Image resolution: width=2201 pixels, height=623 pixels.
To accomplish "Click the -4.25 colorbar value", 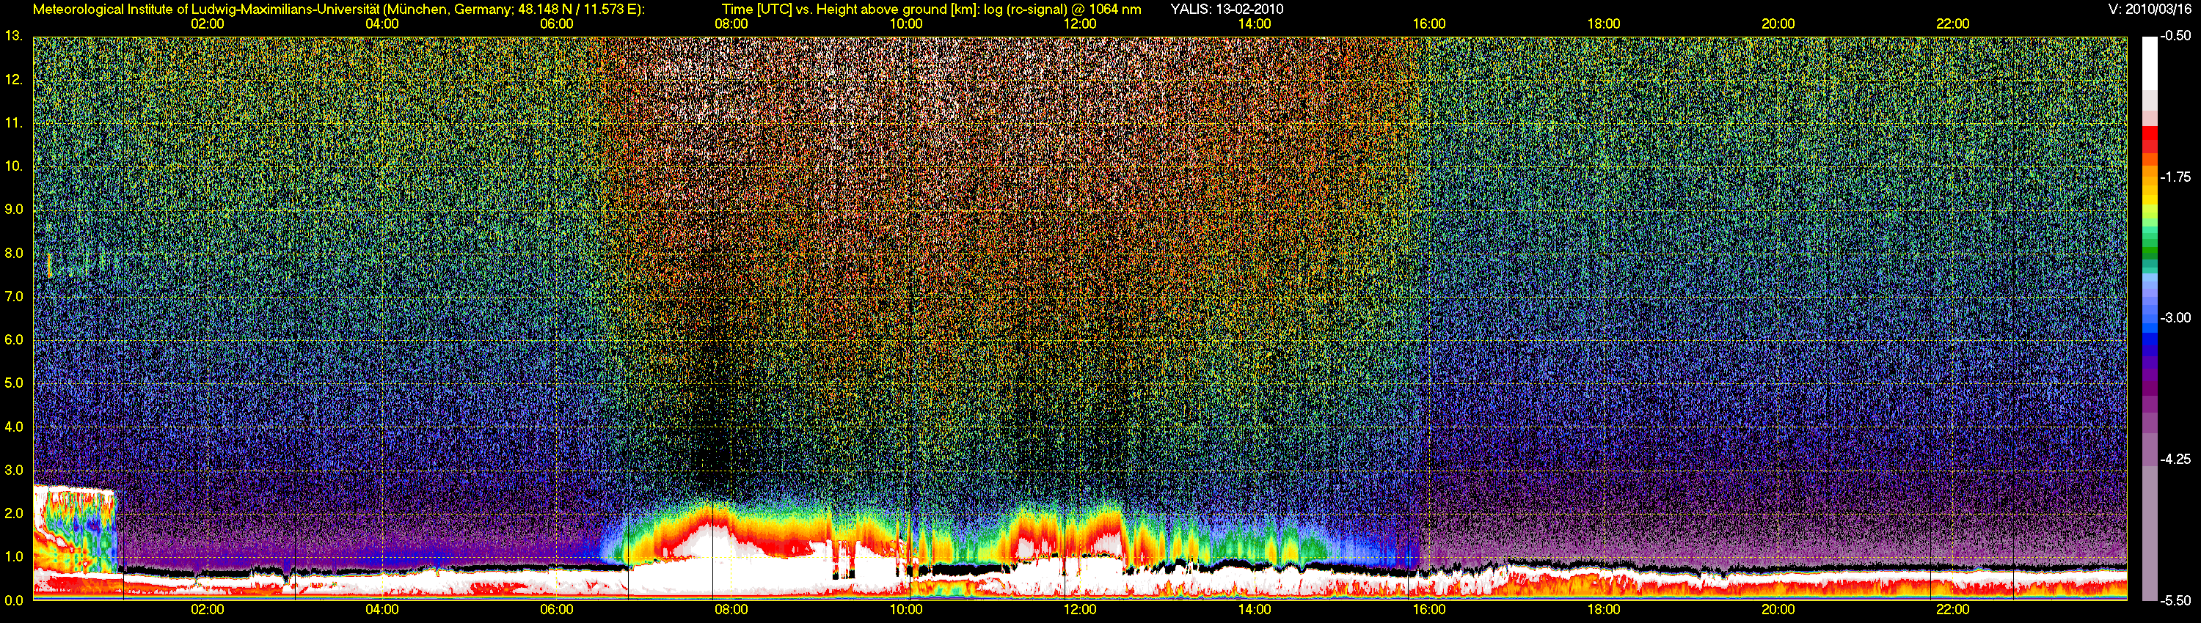I will click(2175, 459).
